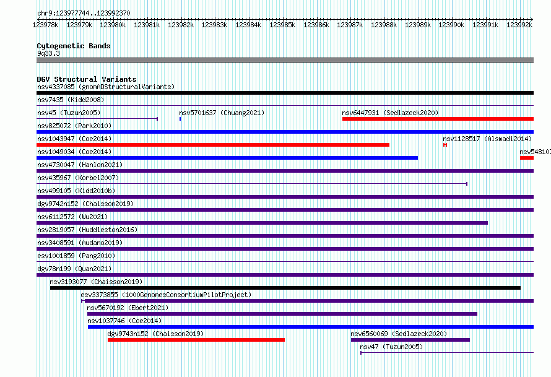
Task: Click nsv47 (Tuzun2005) label
Action: [x=391, y=347]
